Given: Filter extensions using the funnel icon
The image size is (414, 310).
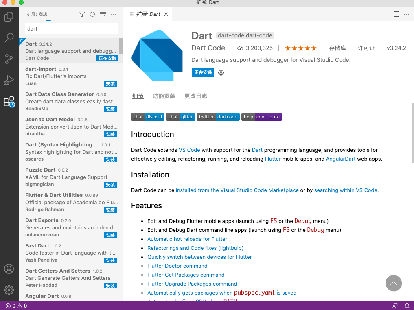Looking at the screenshot, I should click(82, 14).
